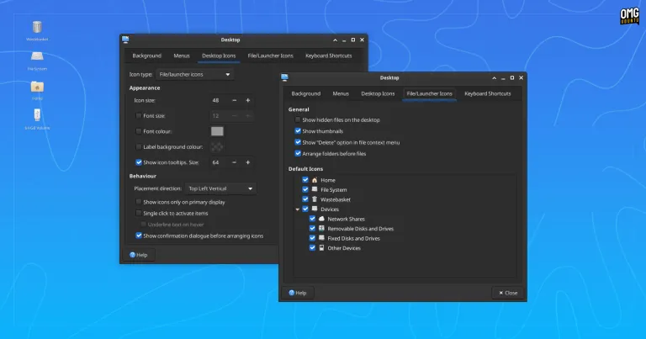
Task: Uncheck the Home default icon checkbox
Action: [304, 180]
